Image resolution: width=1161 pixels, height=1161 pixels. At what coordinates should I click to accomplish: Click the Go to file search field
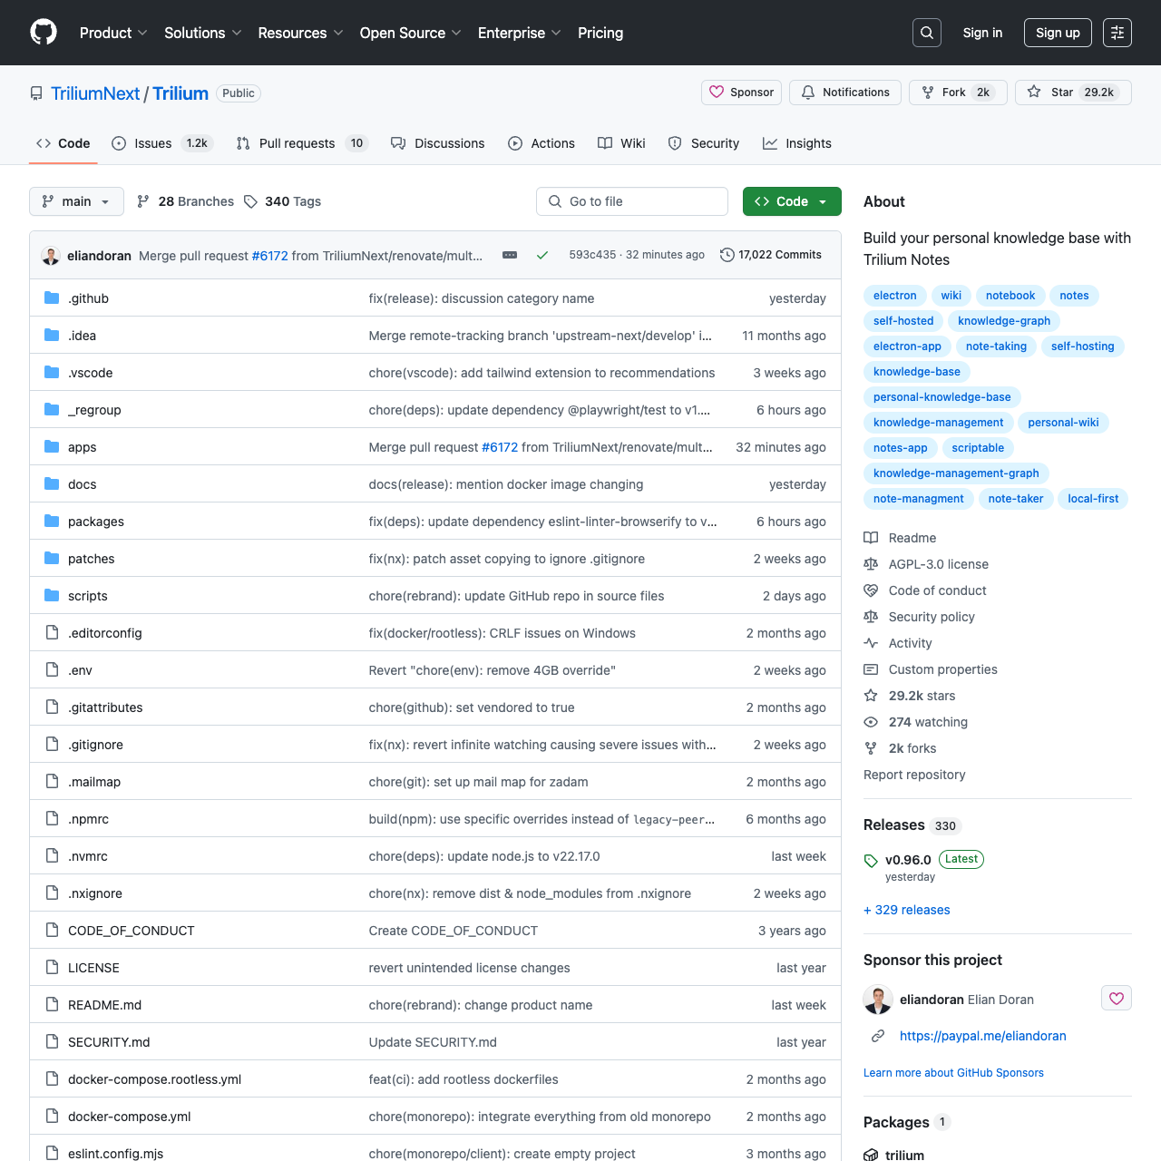(632, 201)
